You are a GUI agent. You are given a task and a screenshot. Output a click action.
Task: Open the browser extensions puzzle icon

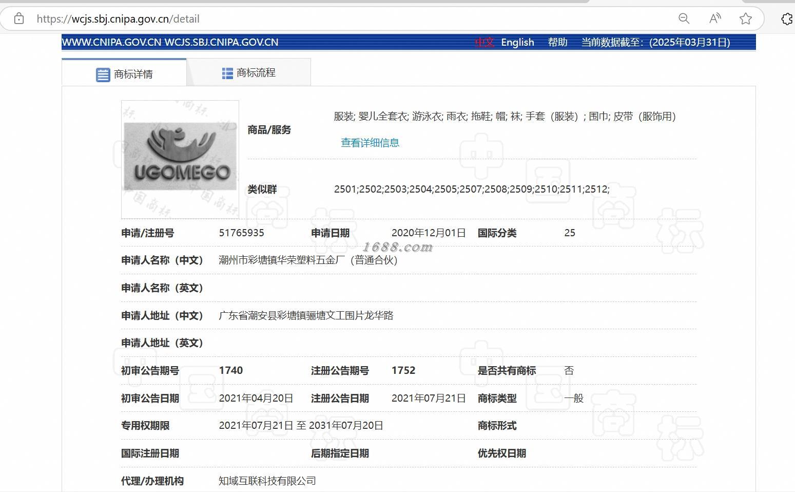787,19
